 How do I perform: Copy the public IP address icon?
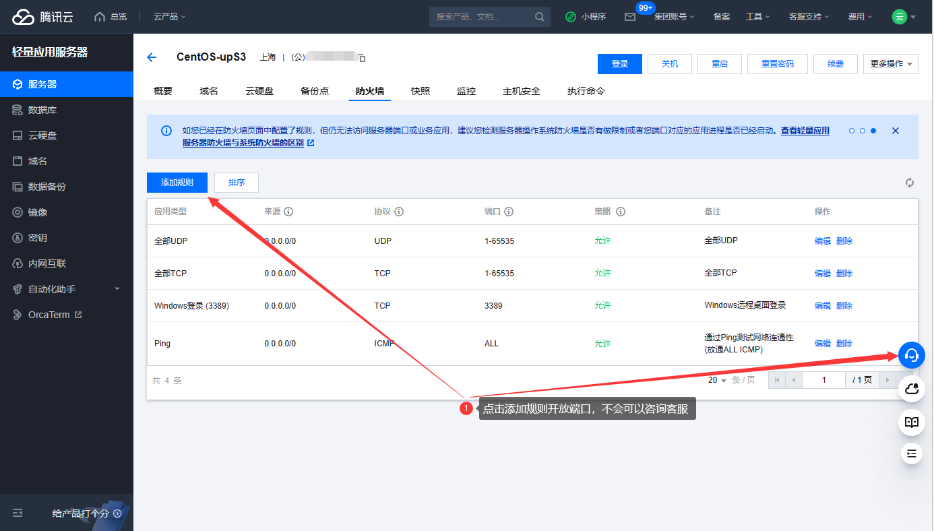[x=362, y=58]
